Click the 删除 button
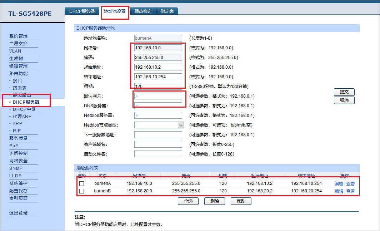The width and height of the screenshot is (380, 231). [x=215, y=201]
